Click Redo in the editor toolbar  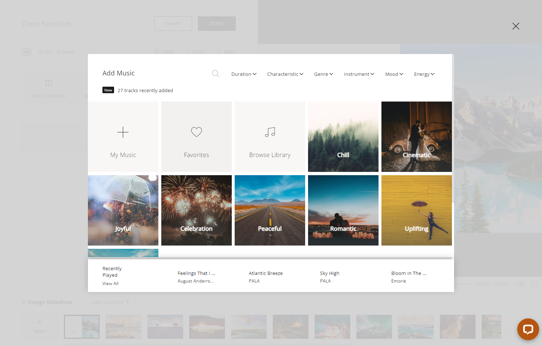click(x=226, y=52)
